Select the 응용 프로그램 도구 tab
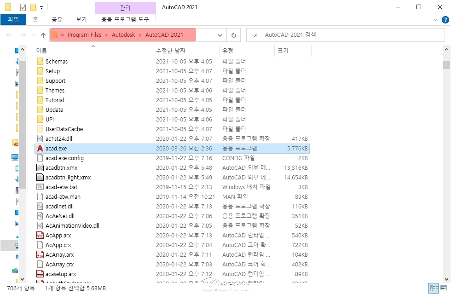 coord(125,19)
